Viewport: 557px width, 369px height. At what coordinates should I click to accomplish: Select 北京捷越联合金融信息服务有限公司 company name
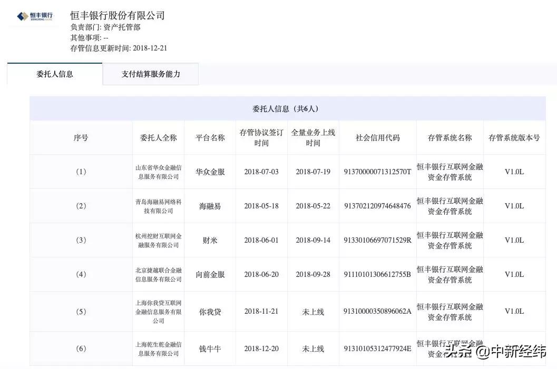pos(159,275)
